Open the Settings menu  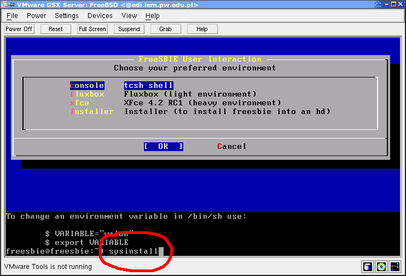(67, 16)
